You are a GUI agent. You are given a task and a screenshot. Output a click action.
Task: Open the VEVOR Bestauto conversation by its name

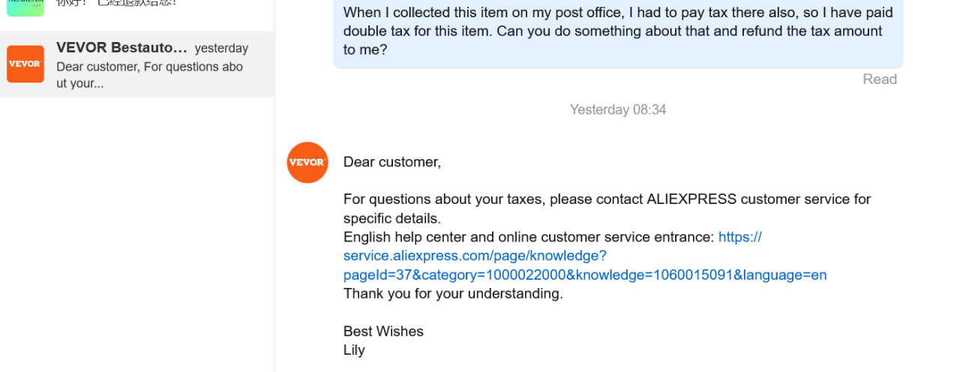121,48
